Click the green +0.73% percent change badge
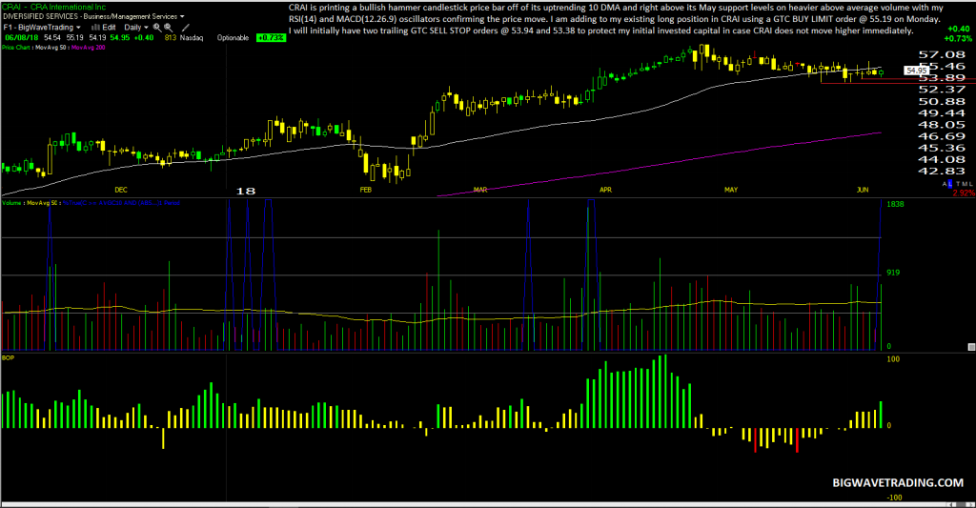This screenshot has height=508, width=976. 270,38
